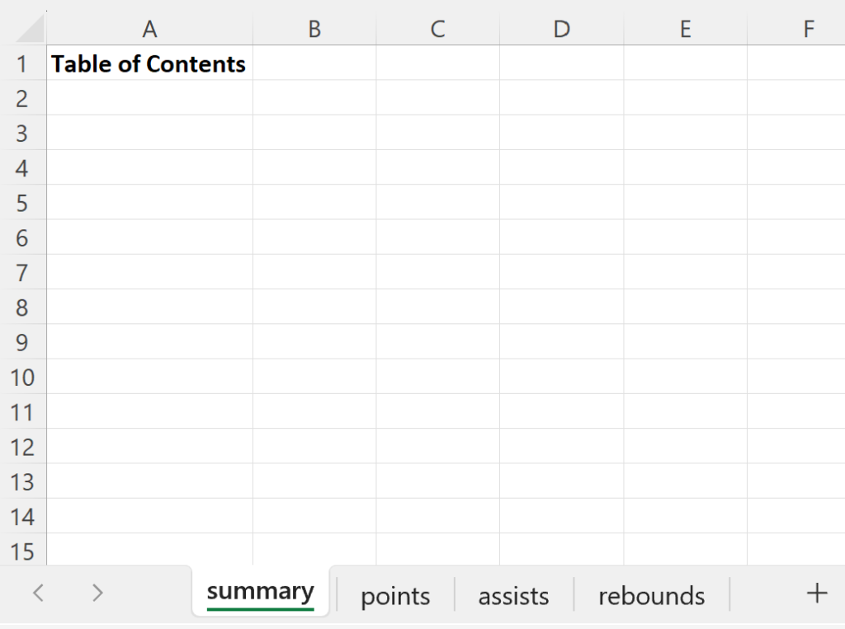Click empty cell B1
Screen dimensions: 845x629
[314, 63]
